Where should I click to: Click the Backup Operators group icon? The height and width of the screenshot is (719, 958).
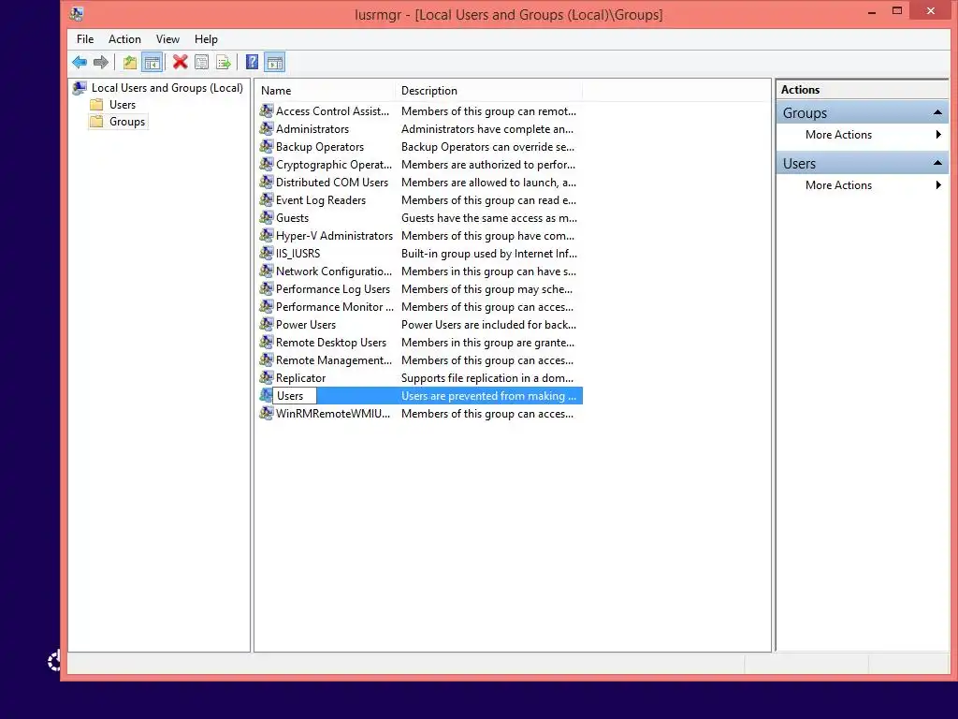(267, 146)
